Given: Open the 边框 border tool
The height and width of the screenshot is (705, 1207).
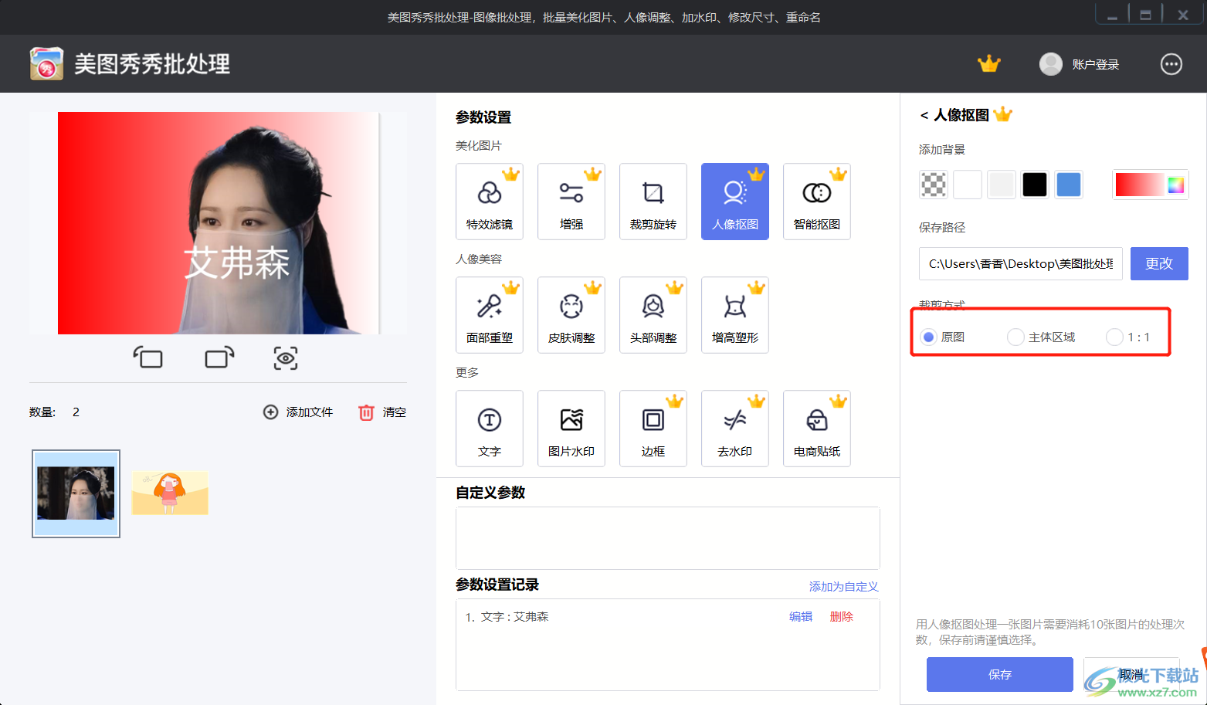Looking at the screenshot, I should pyautogui.click(x=653, y=429).
